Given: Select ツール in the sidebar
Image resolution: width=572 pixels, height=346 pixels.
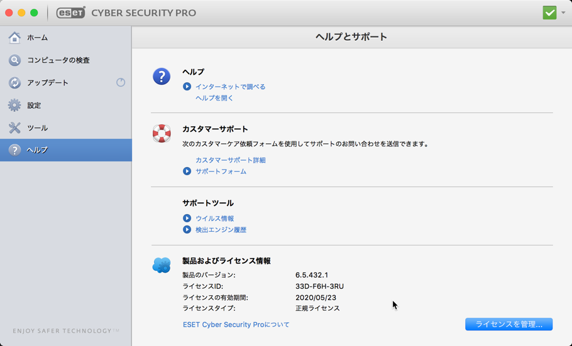Looking at the screenshot, I should click(65, 128).
